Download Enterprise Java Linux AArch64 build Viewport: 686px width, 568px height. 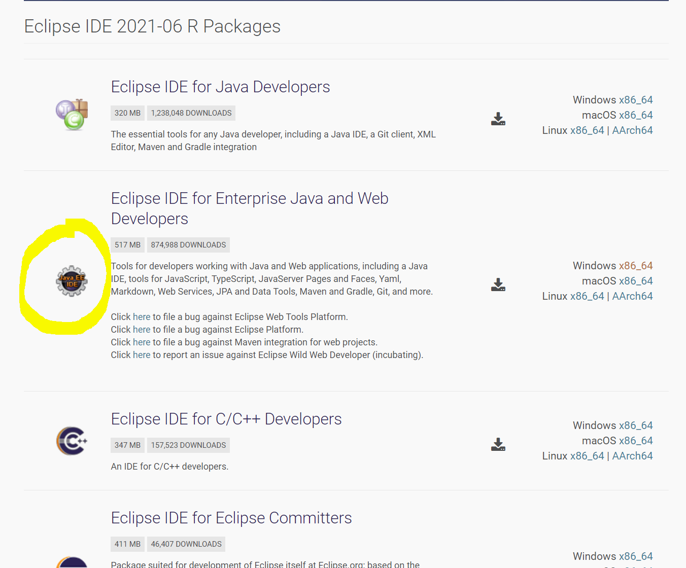632,296
